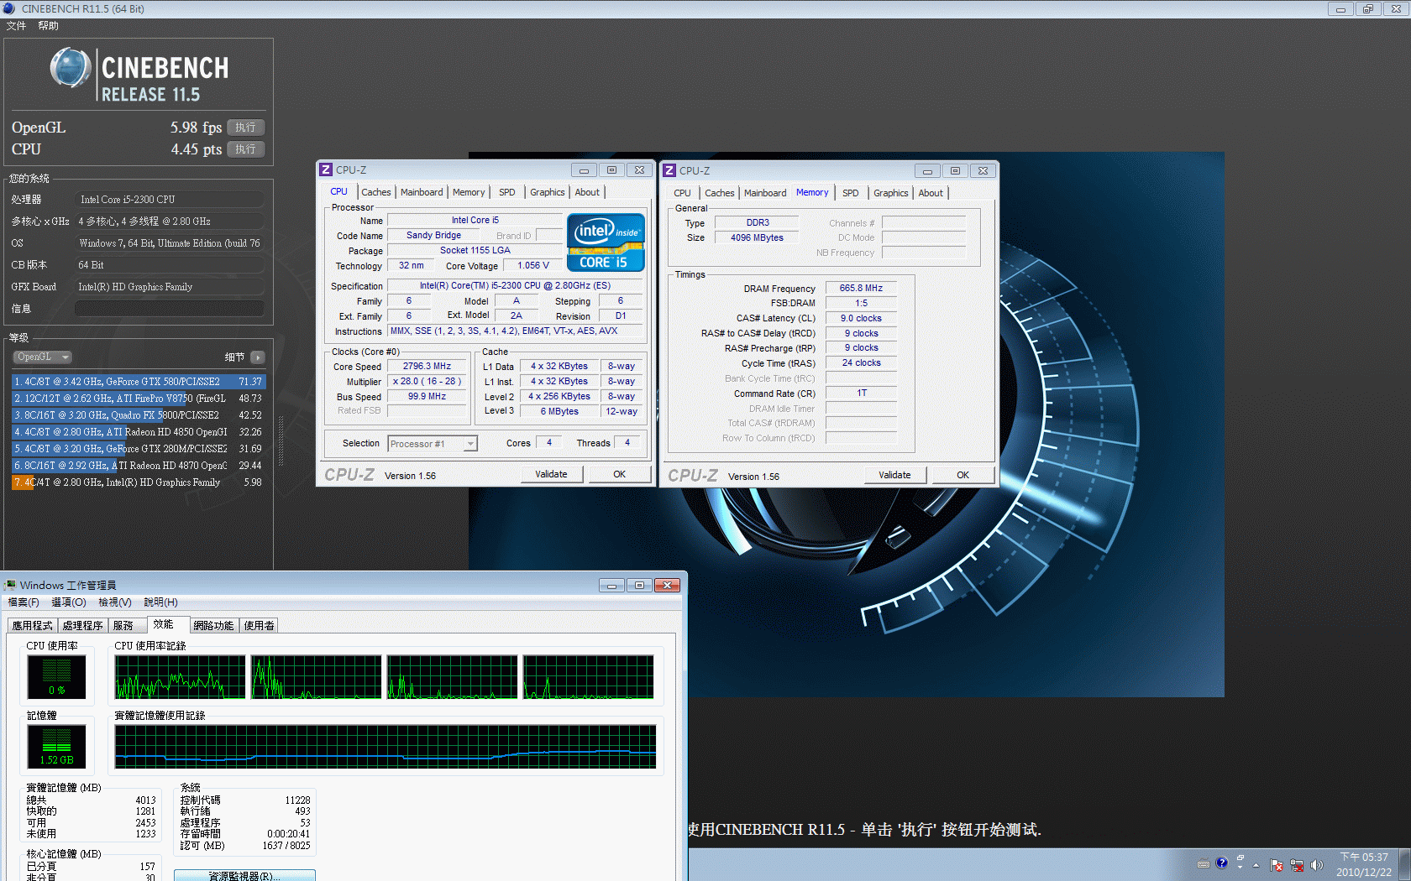Select ranking row 1 GeForce GTX 580

coord(138,382)
